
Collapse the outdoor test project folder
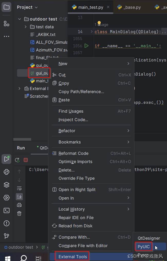point(19,19)
